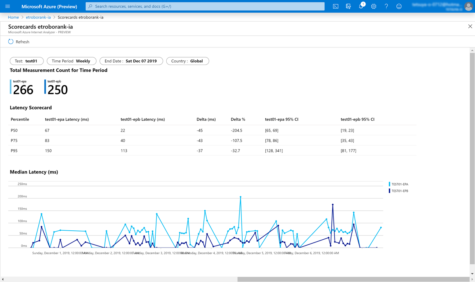475x282 pixels.
Task: Open the End Date filter pill
Action: (131, 61)
